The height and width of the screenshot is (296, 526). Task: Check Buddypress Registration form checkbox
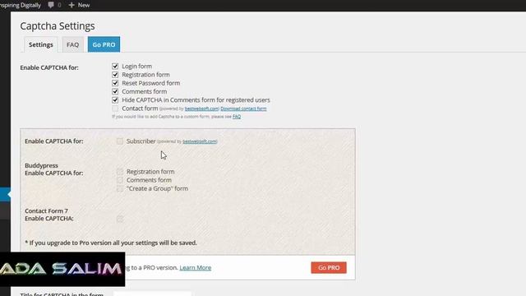click(x=120, y=172)
